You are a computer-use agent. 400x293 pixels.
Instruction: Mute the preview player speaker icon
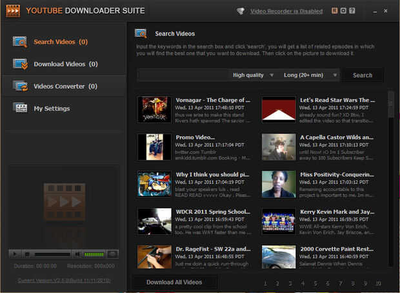[78, 254]
